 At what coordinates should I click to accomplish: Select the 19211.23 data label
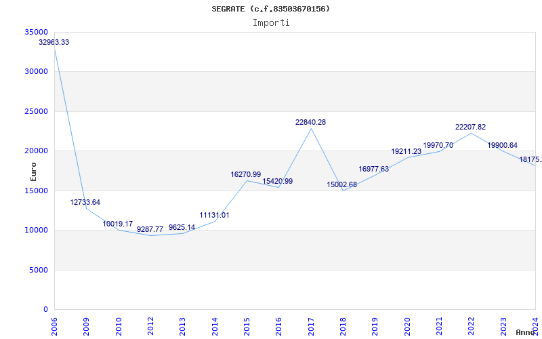tap(406, 151)
